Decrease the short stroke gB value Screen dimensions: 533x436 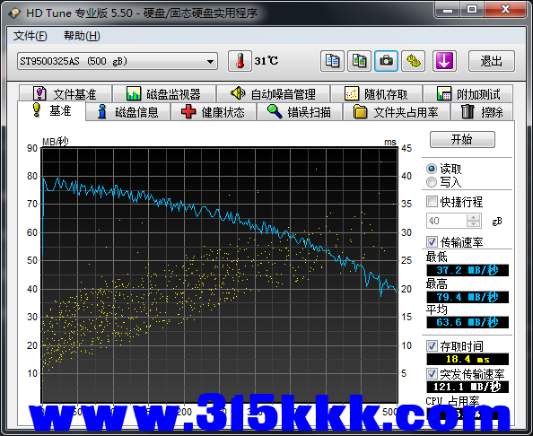tap(473, 224)
